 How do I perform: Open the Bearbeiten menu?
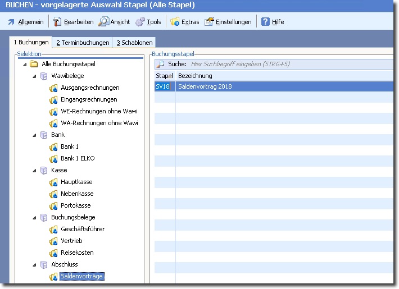coord(72,22)
